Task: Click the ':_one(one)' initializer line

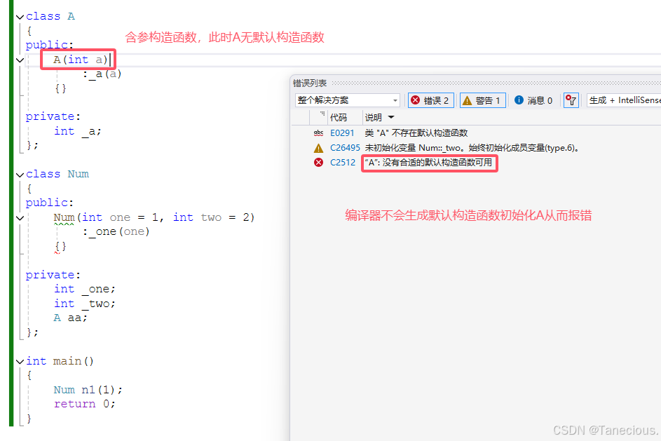Action: tap(116, 232)
